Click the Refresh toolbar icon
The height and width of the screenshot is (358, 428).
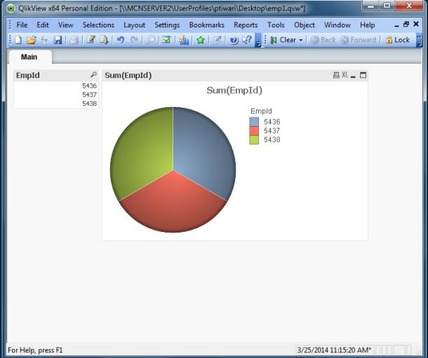[44, 40]
